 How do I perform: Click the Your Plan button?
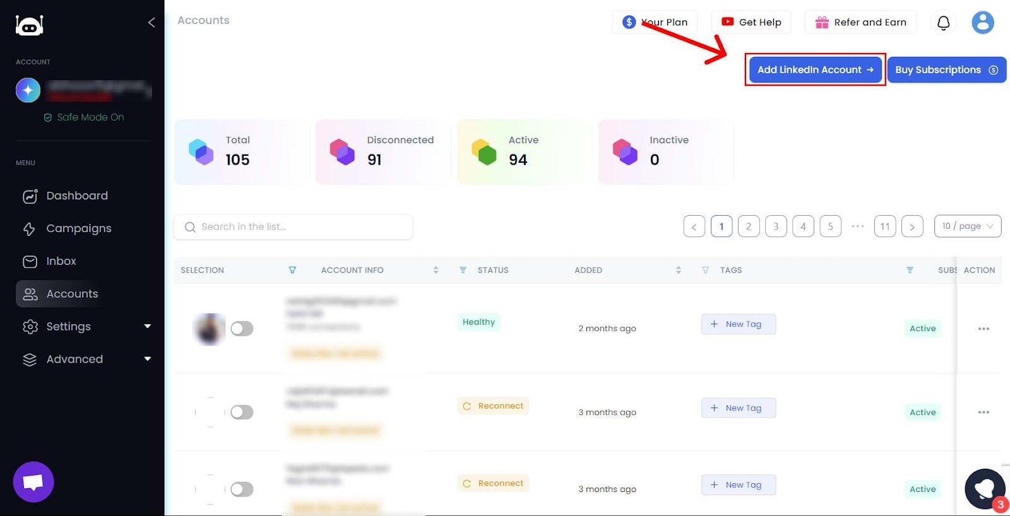pyautogui.click(x=655, y=22)
